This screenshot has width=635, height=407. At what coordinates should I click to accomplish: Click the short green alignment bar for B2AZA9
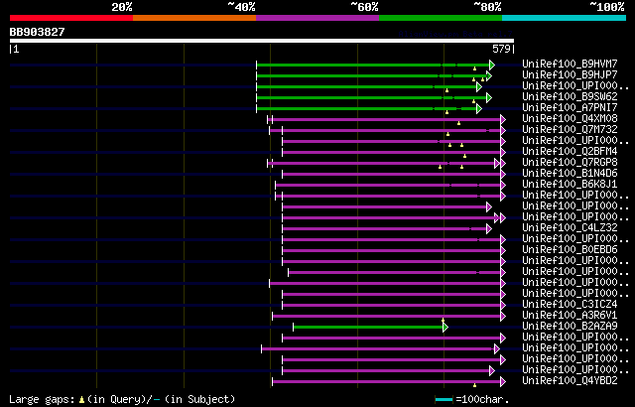(368, 328)
